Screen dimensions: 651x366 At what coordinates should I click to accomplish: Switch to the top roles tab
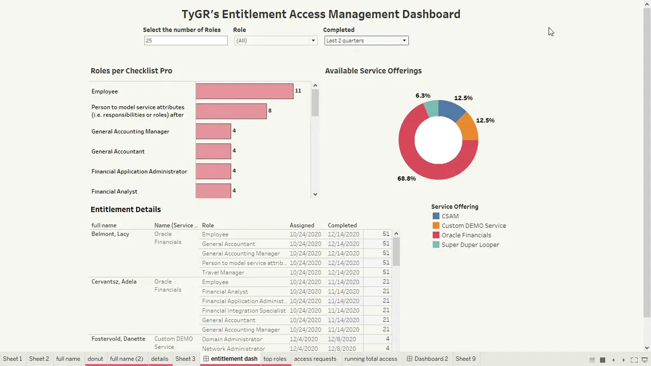(x=275, y=359)
